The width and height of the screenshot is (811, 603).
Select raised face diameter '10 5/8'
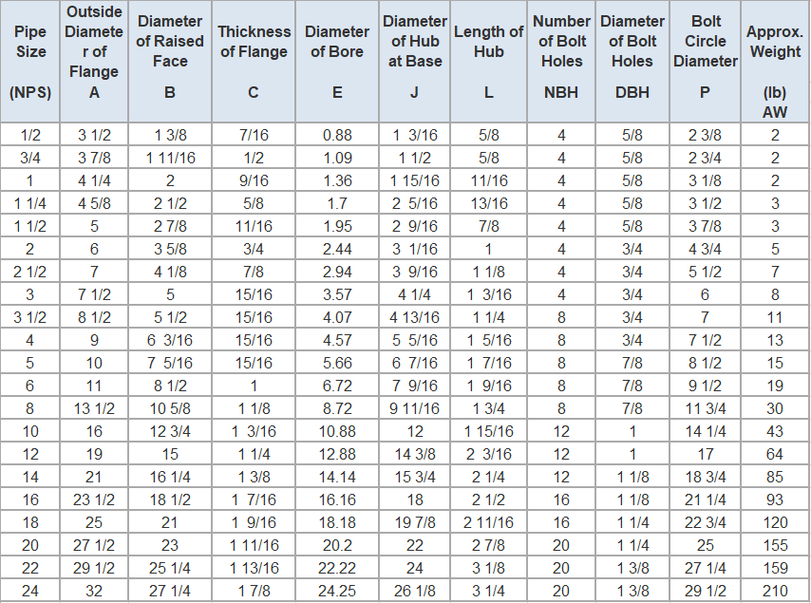tap(170, 408)
